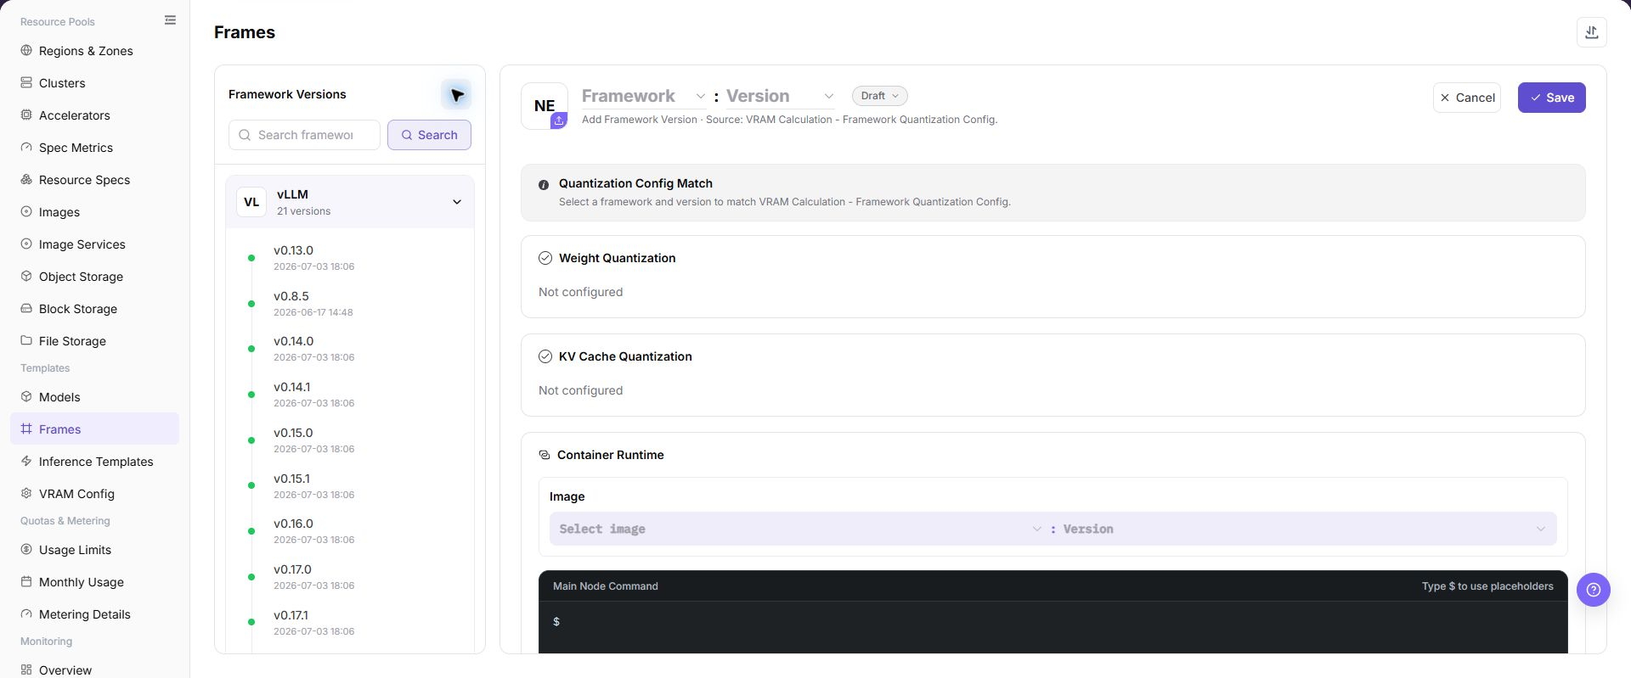Click the Resource Specs icon
This screenshot has height=678, width=1631.
click(x=26, y=179)
